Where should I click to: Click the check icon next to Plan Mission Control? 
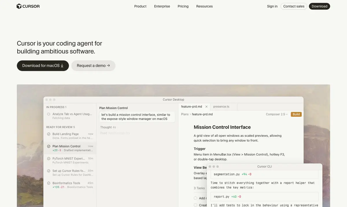coord(49,146)
